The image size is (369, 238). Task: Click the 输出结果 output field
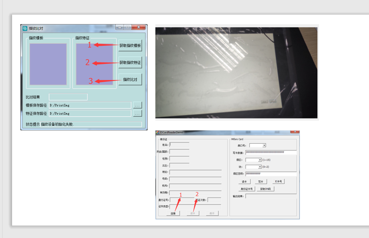tap(271, 196)
